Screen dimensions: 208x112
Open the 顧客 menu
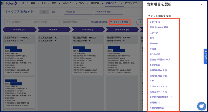tap(33, 3)
